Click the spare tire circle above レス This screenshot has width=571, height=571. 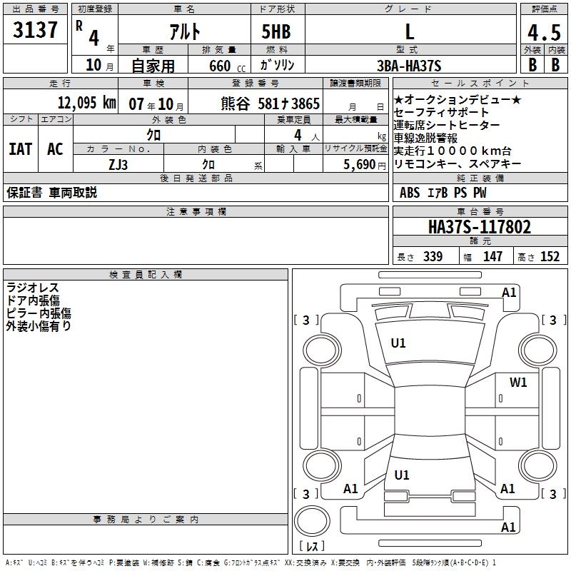click(x=312, y=521)
